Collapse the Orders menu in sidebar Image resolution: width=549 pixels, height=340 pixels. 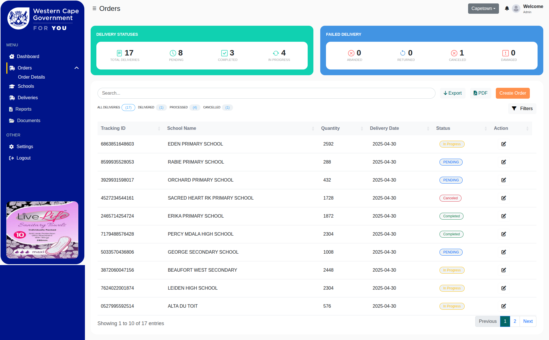tap(76, 68)
